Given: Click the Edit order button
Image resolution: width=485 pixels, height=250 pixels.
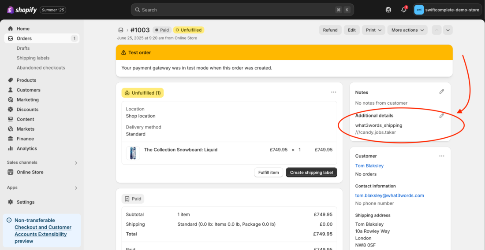Looking at the screenshot, I should click(x=352, y=30).
